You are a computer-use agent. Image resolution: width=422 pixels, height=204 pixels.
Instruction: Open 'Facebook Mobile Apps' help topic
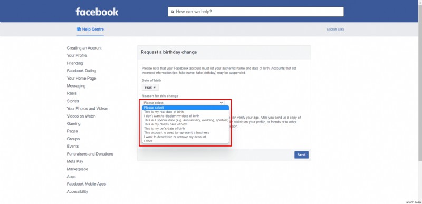click(x=87, y=184)
